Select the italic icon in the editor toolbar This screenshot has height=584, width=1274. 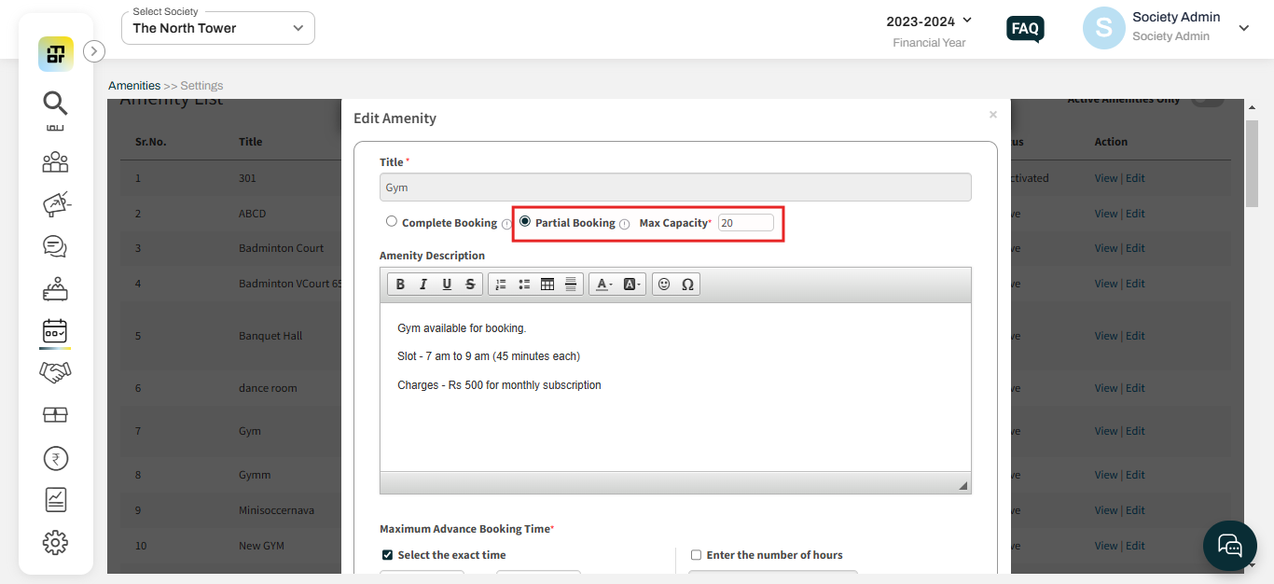(422, 284)
